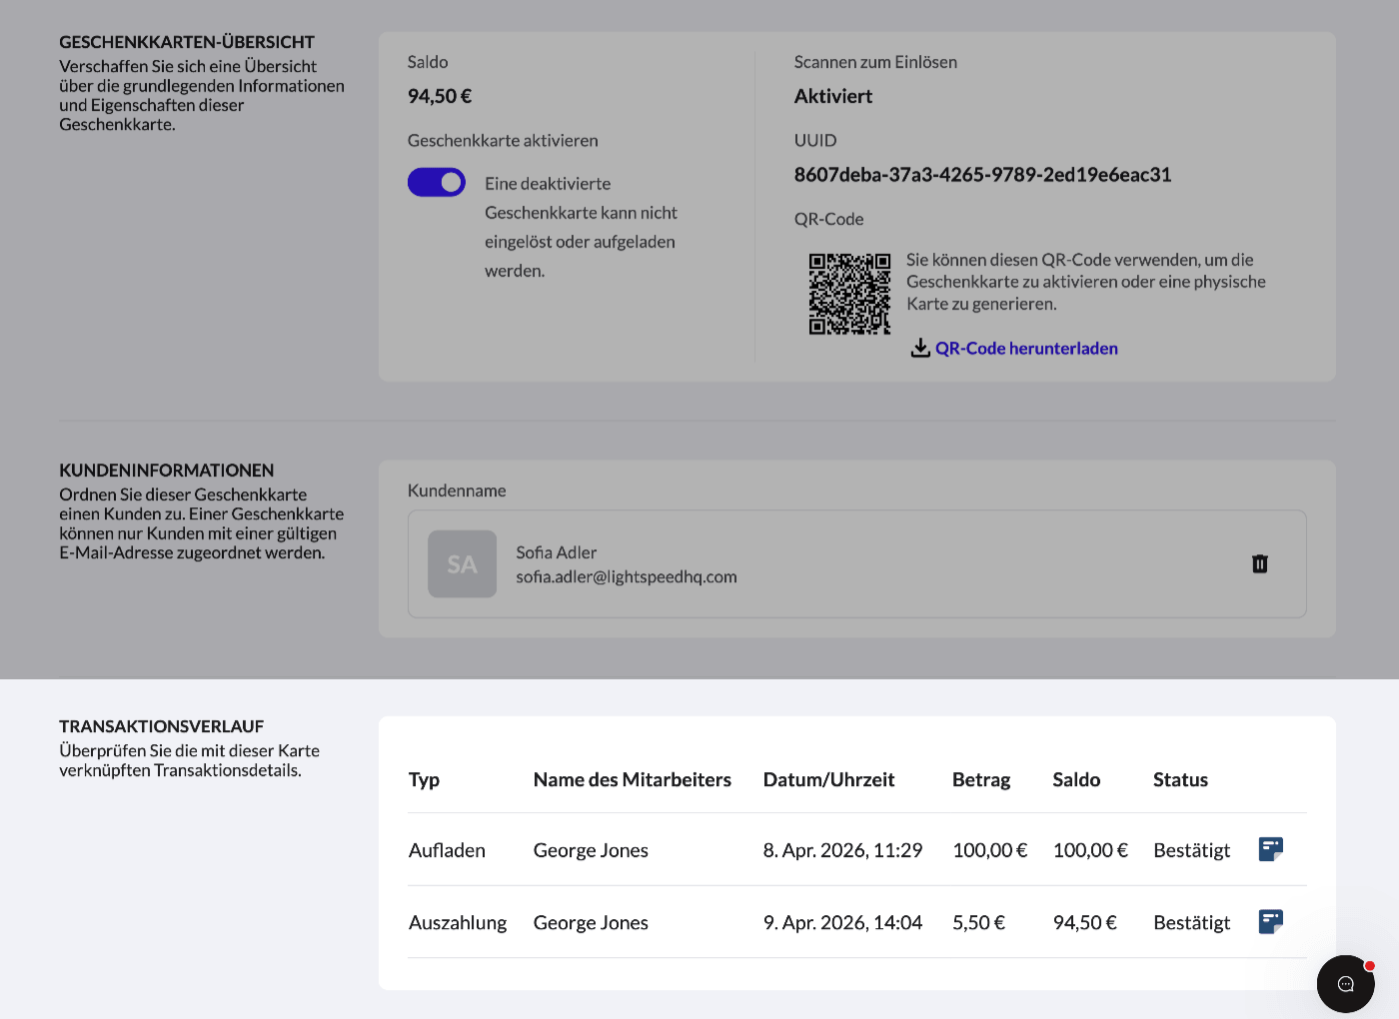Select the UUID 8607deba-37a3-4265-9789-2ed19e6eac31

982,175
